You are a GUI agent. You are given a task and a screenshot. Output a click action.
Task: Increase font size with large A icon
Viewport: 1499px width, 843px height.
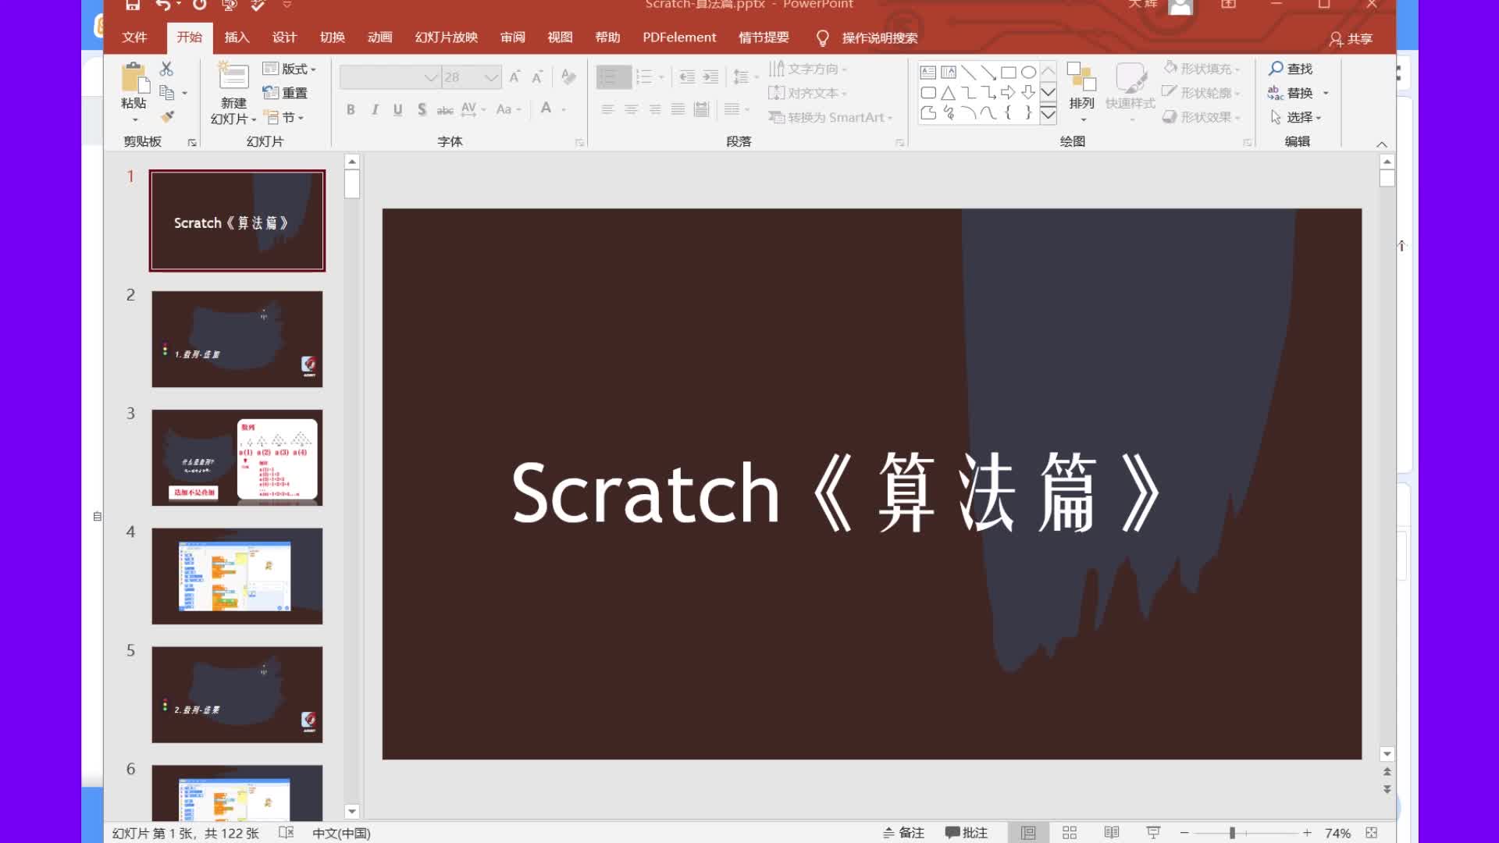[x=515, y=76]
